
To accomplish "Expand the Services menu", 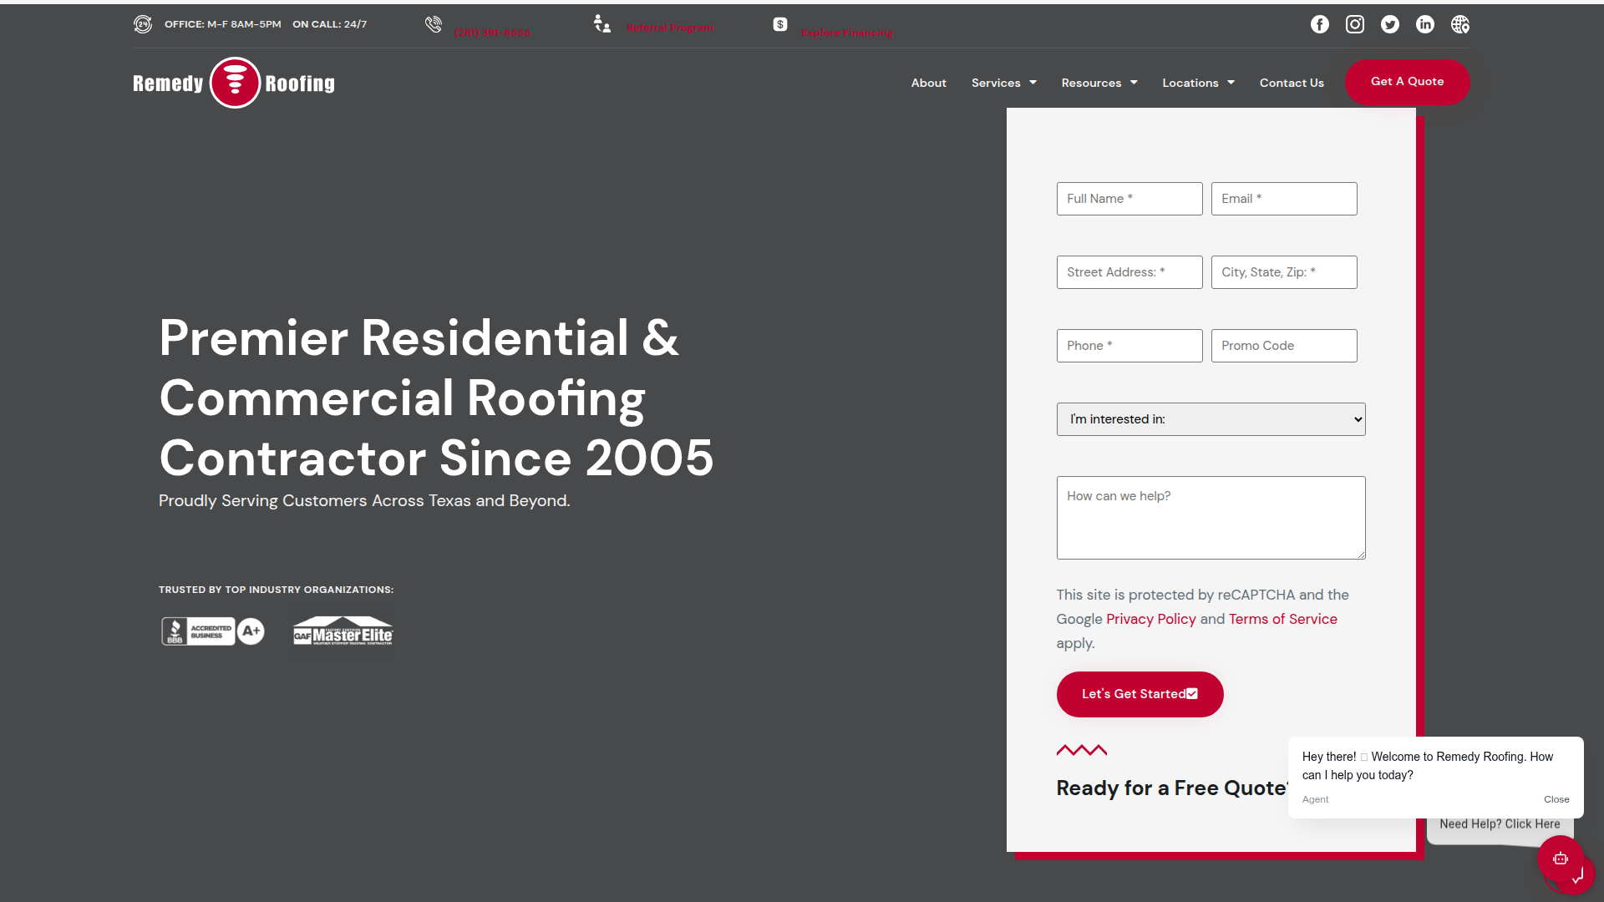I will [1004, 83].
